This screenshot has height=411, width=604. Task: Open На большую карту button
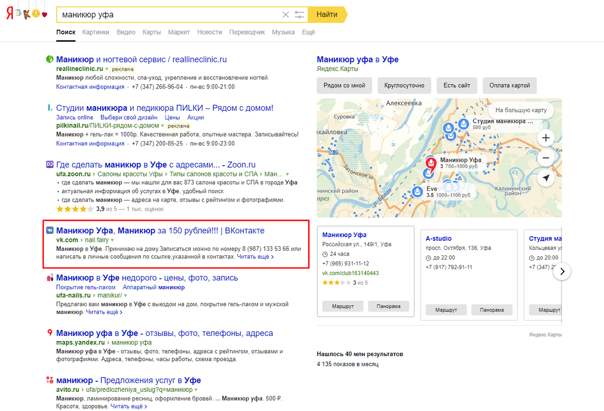521,110
